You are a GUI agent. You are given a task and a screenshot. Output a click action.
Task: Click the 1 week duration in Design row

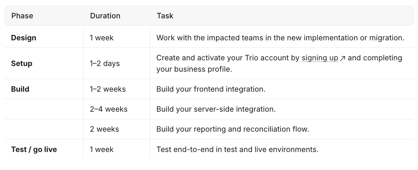pyautogui.click(x=102, y=38)
